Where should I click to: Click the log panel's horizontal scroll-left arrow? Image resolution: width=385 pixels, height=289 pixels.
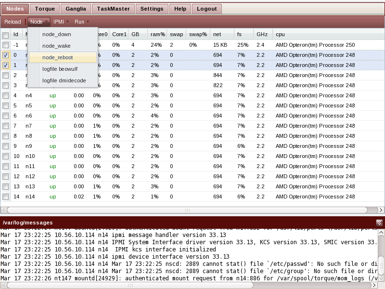point(3,285)
